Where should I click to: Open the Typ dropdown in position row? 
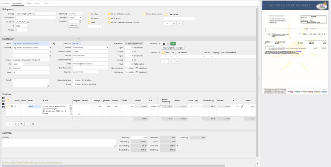click(x=198, y=106)
